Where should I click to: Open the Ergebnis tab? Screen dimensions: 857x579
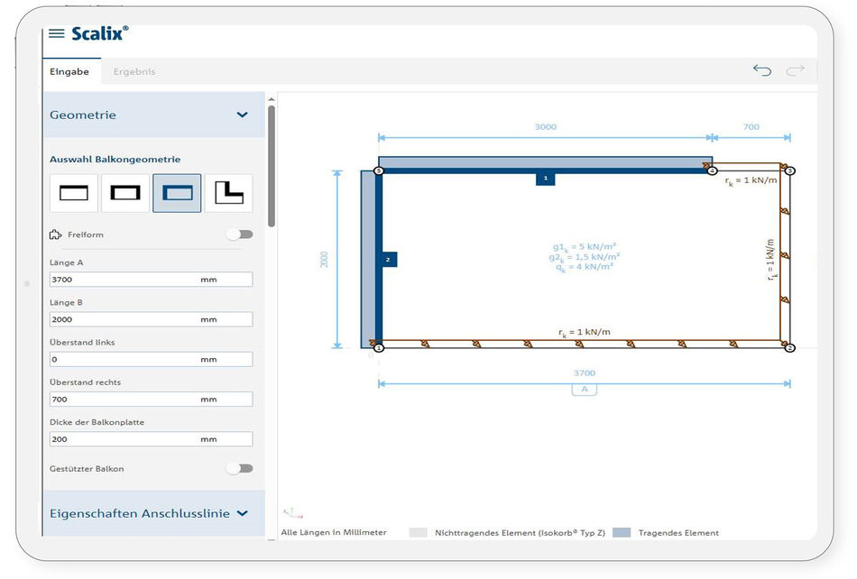(134, 71)
